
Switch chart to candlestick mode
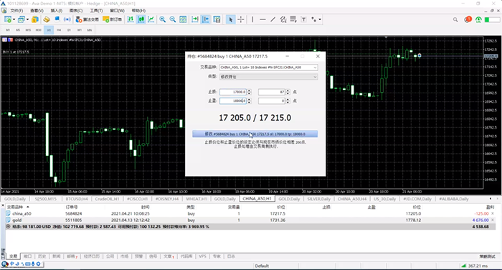tap(141, 19)
